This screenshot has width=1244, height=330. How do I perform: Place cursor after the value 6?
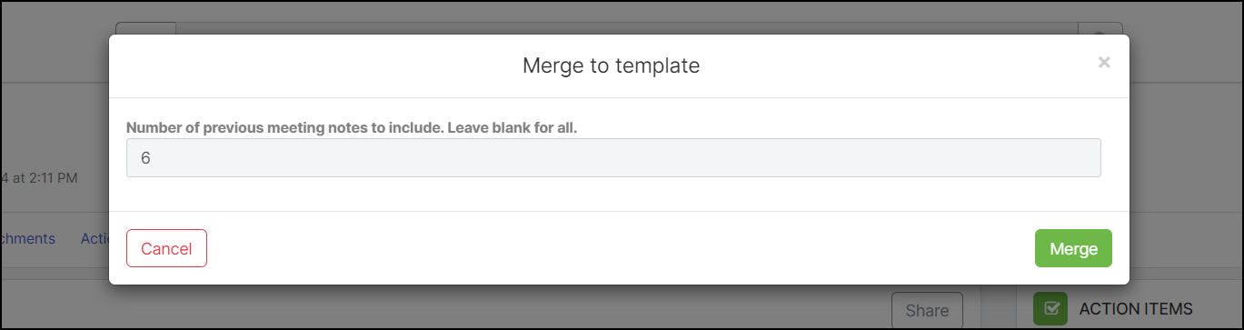[153, 157]
